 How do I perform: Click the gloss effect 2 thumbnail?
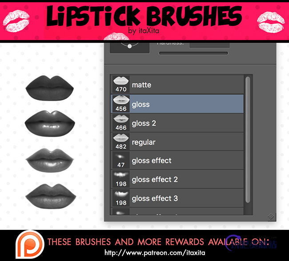[121, 179]
